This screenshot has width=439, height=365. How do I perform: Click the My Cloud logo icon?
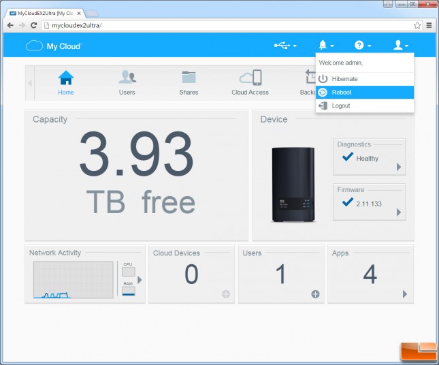coord(34,46)
